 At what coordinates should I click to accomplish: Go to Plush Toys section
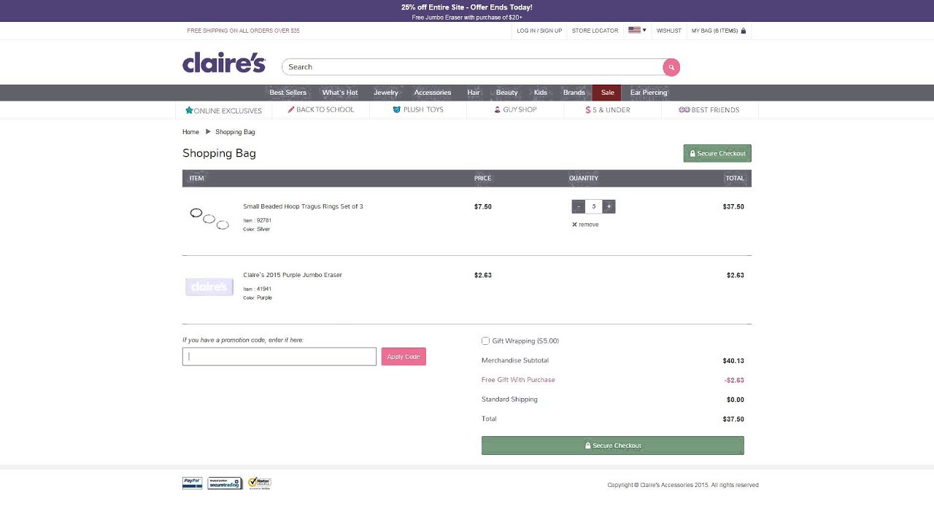coord(418,110)
